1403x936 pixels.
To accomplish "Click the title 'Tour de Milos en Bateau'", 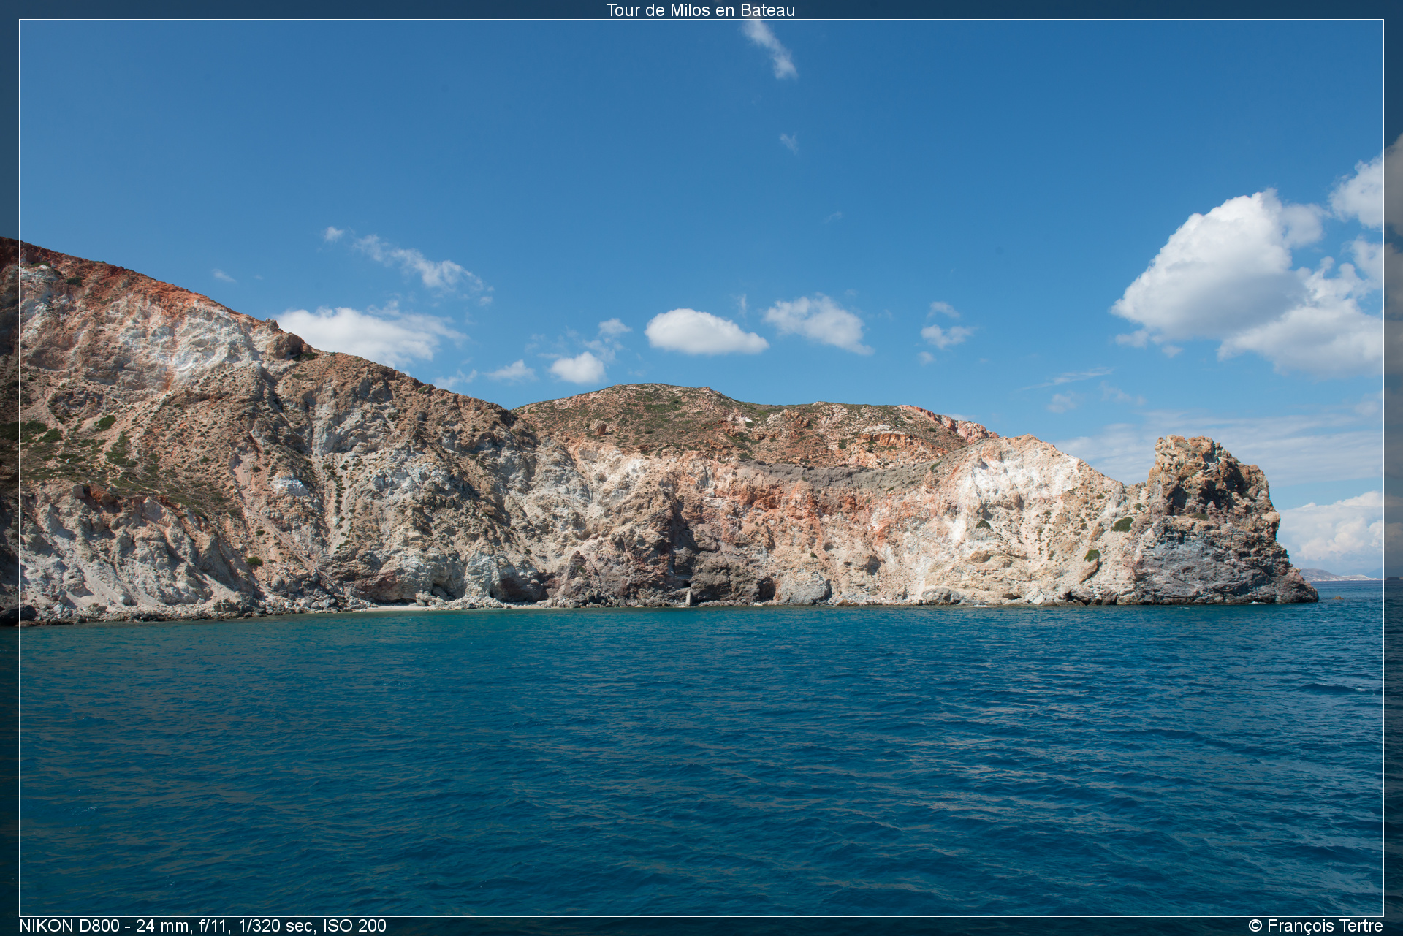I will (x=700, y=10).
